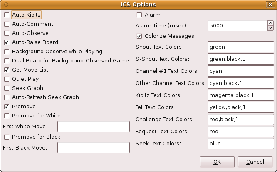Enable the Auto-Kibitz checkbox
The width and height of the screenshot is (277, 172).
(x=7, y=15)
